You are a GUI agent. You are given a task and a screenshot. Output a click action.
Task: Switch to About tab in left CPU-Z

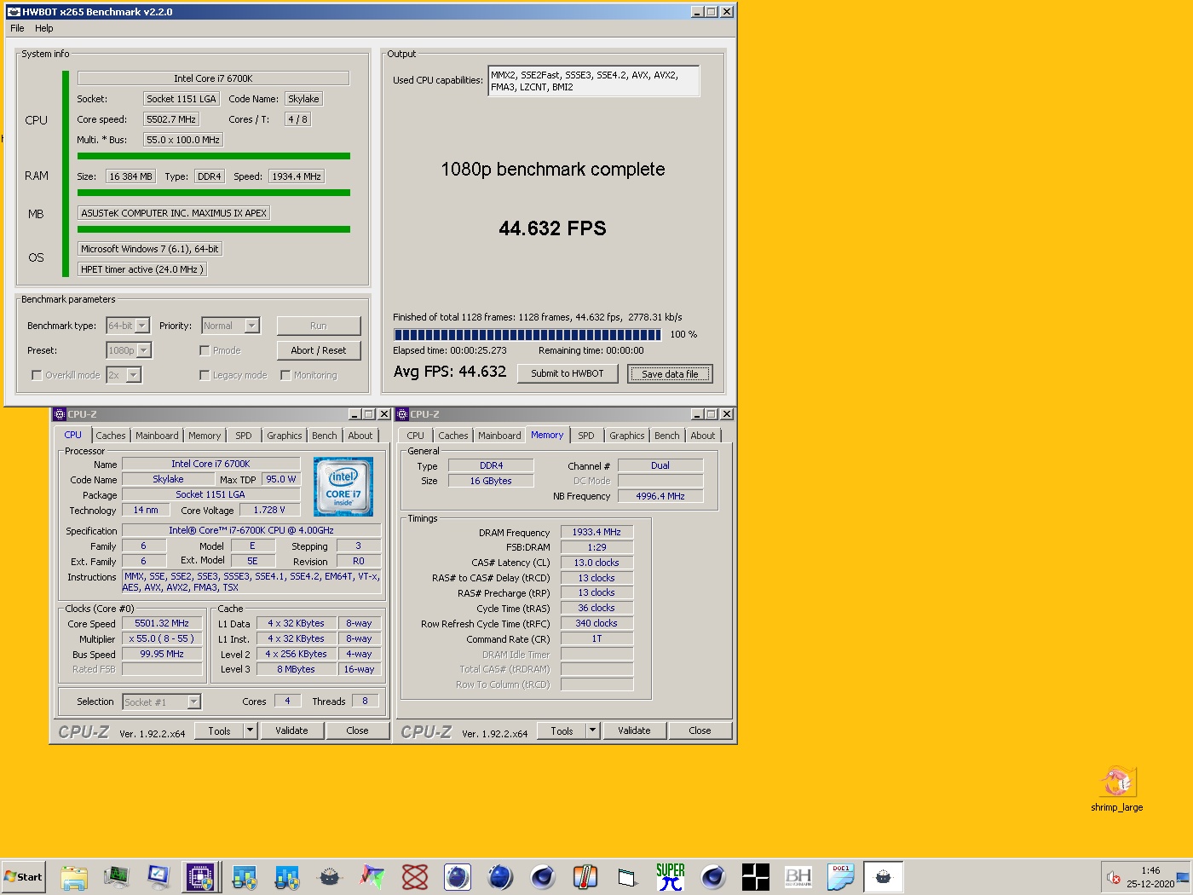pos(360,436)
